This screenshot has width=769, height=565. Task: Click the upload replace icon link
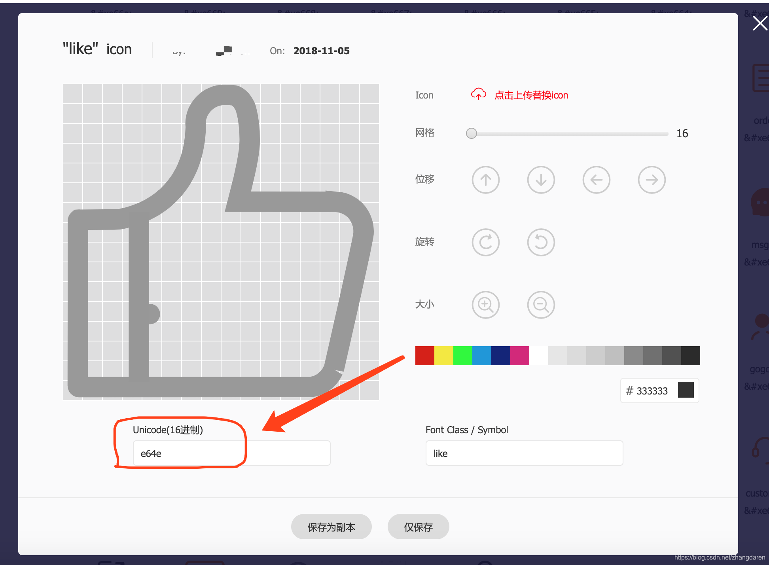point(531,95)
